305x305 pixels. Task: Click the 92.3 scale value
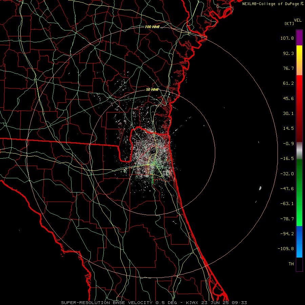coord(288,53)
